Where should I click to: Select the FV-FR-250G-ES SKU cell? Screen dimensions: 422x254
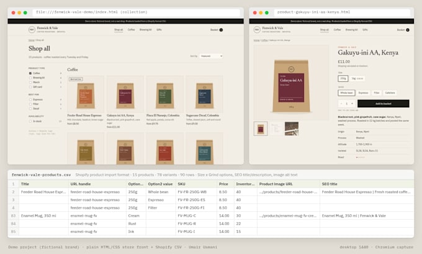196,200
